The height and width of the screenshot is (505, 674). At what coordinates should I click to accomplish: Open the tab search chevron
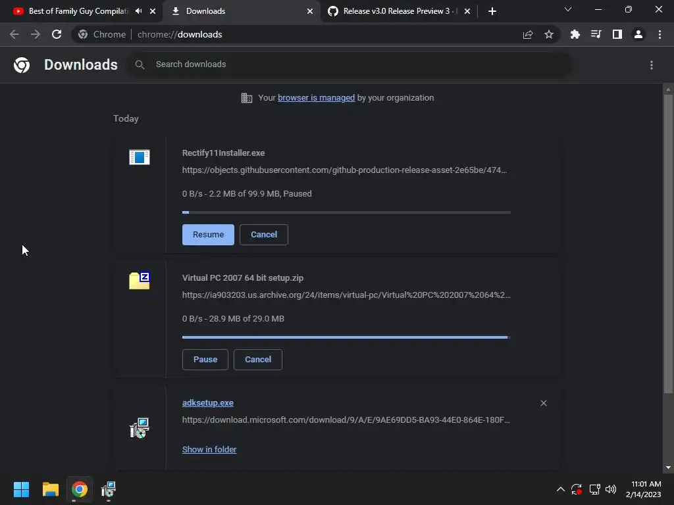click(x=568, y=9)
